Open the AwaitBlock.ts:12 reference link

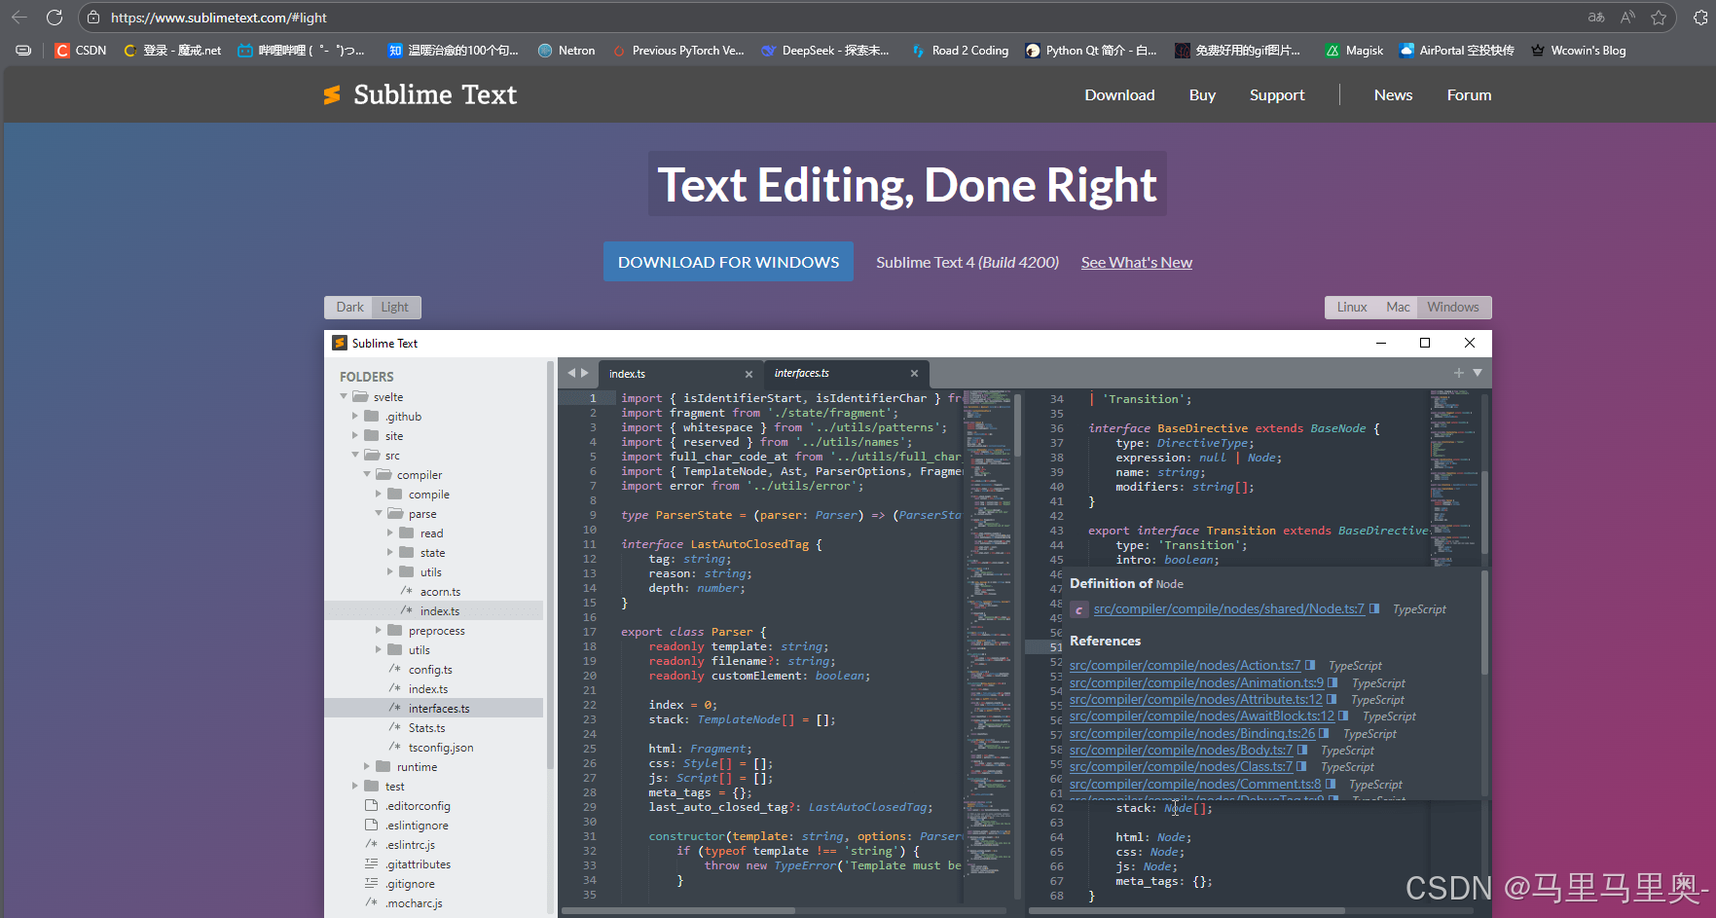pyautogui.click(x=1202, y=716)
